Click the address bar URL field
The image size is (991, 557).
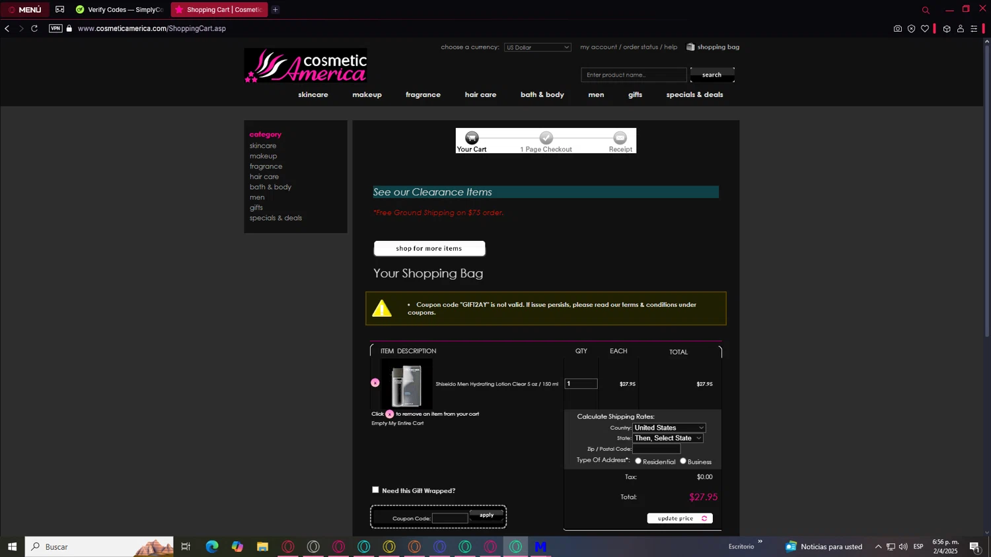(152, 28)
